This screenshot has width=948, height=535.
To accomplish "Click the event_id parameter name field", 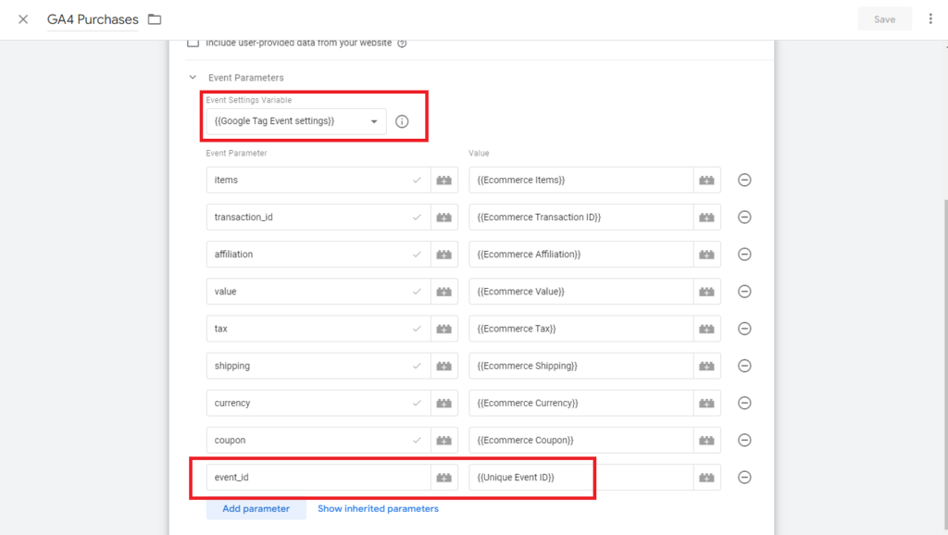I will [x=315, y=478].
